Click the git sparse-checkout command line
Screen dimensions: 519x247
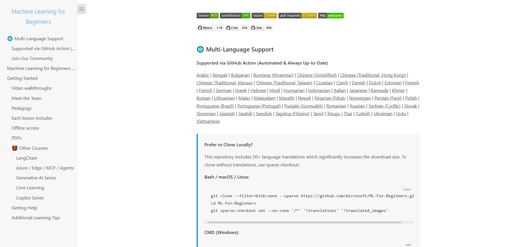(x=299, y=211)
